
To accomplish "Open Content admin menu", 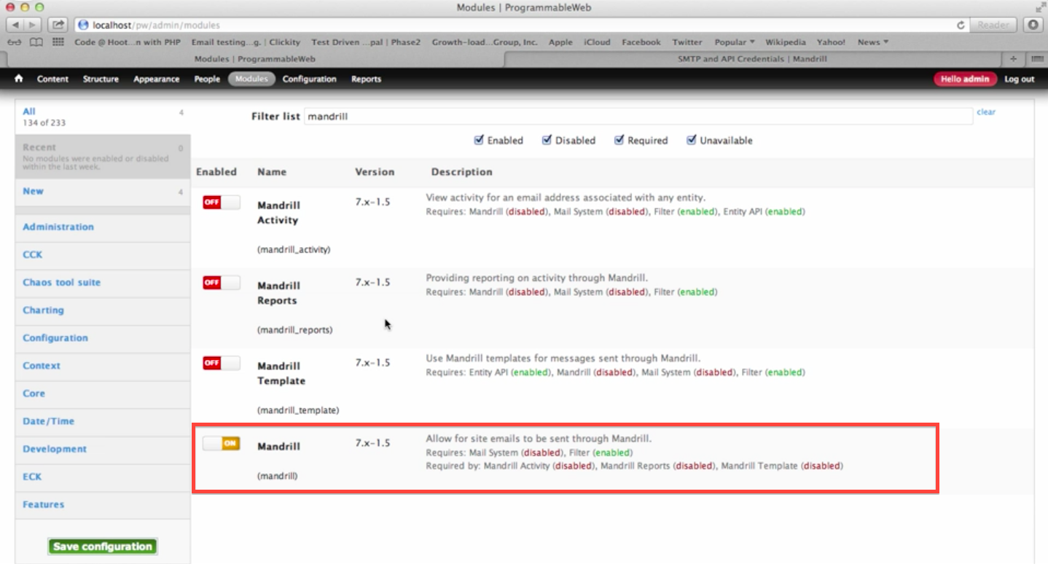I will point(53,79).
